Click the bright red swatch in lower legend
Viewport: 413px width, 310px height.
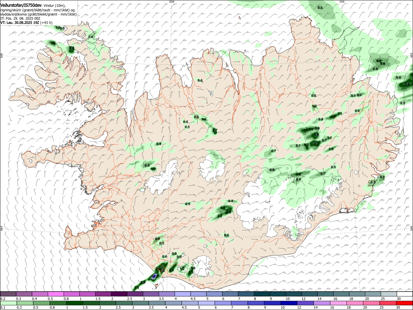click(404, 303)
